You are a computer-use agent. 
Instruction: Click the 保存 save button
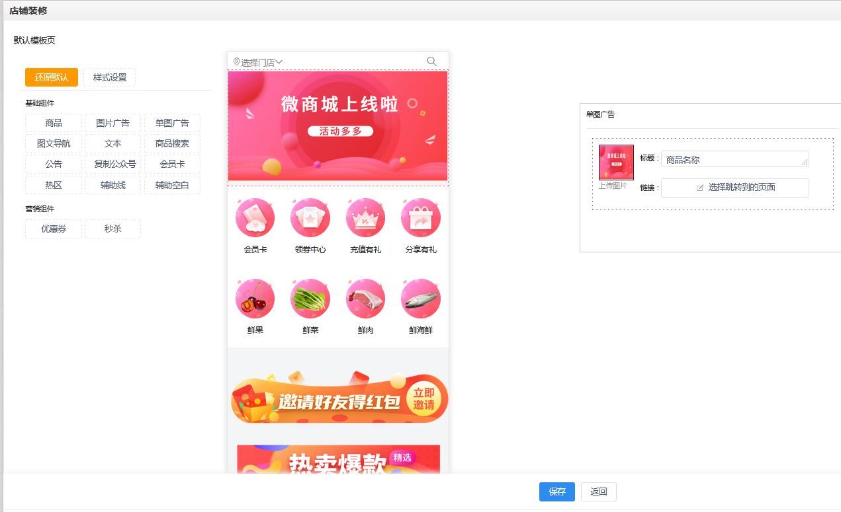point(557,492)
